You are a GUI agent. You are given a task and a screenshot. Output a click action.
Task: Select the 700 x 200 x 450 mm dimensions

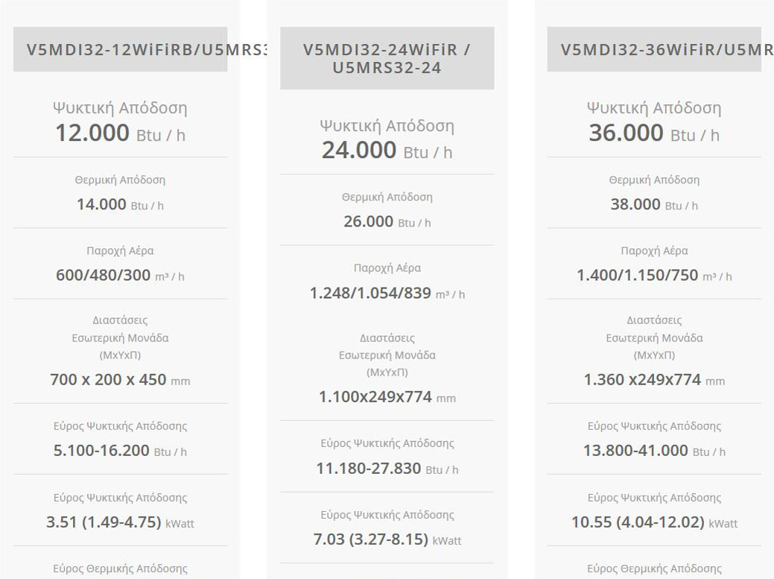(120, 379)
